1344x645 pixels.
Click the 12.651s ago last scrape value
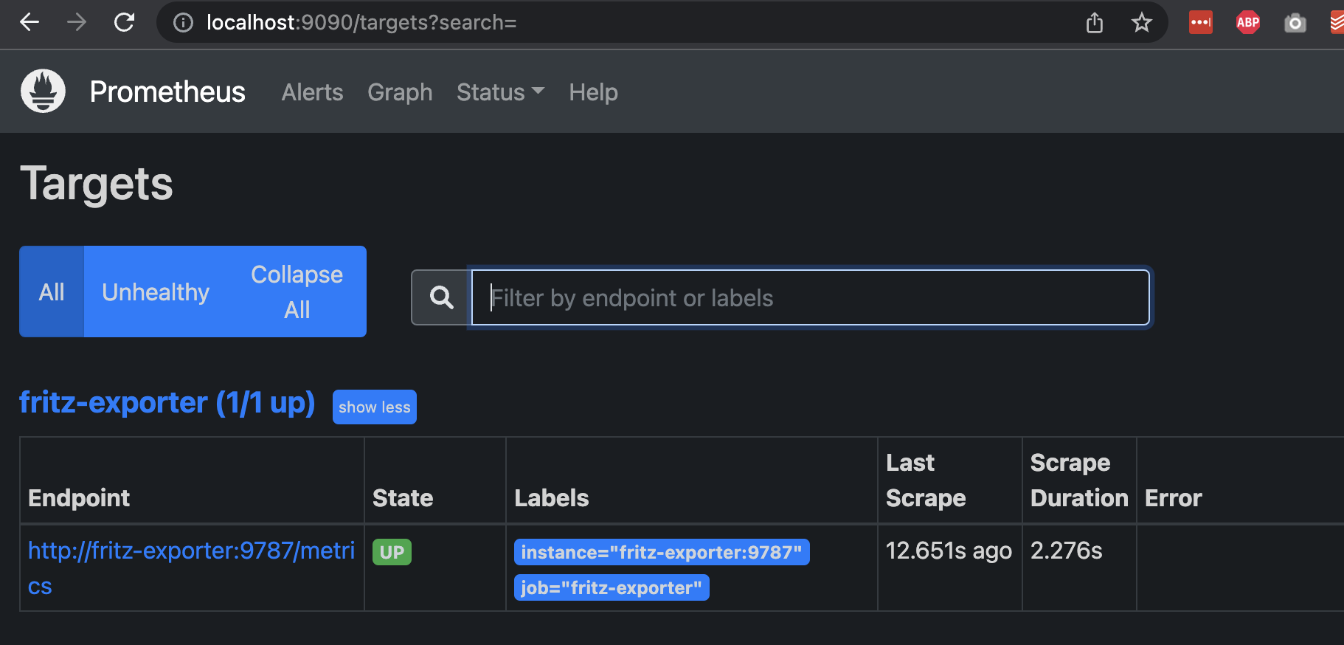pos(949,551)
